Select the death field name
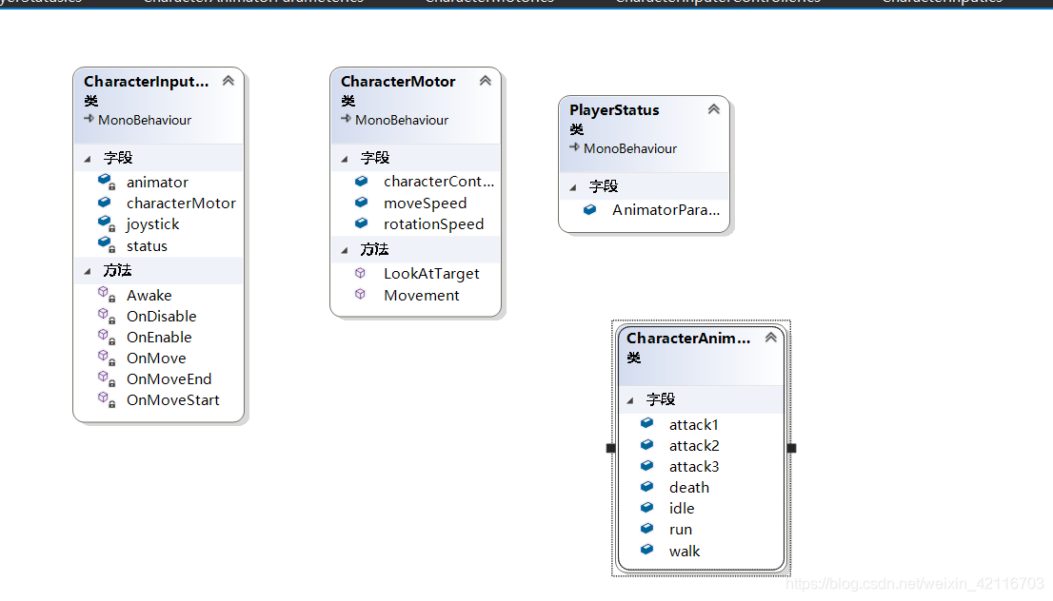This screenshot has height=601, width=1053. [689, 488]
